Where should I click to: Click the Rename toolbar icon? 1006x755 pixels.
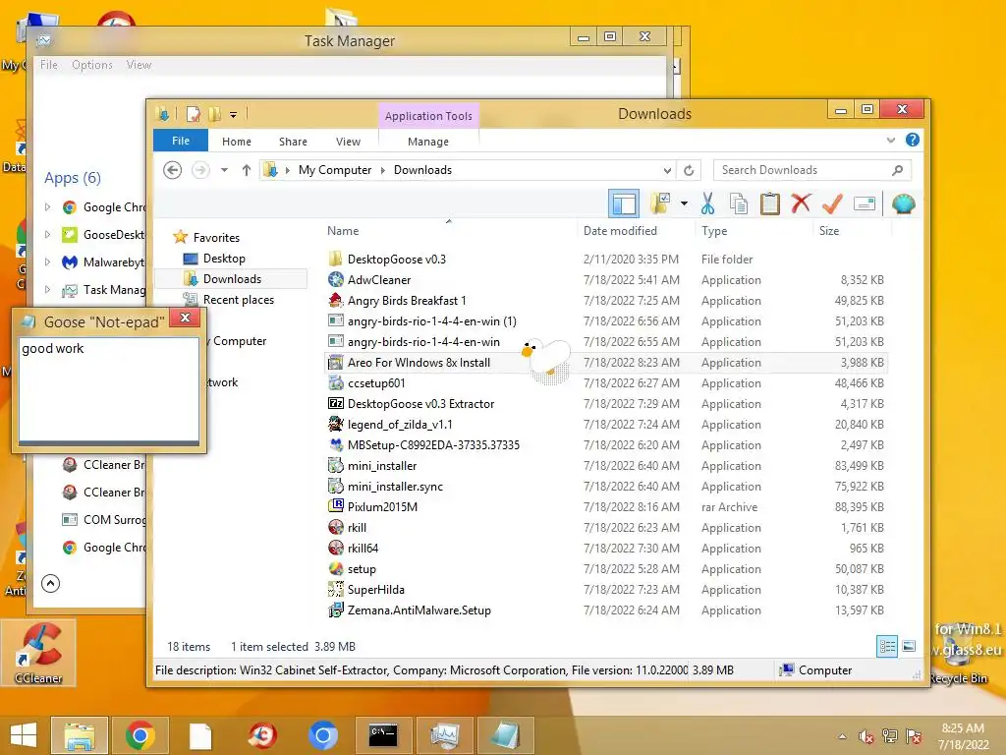click(x=865, y=204)
